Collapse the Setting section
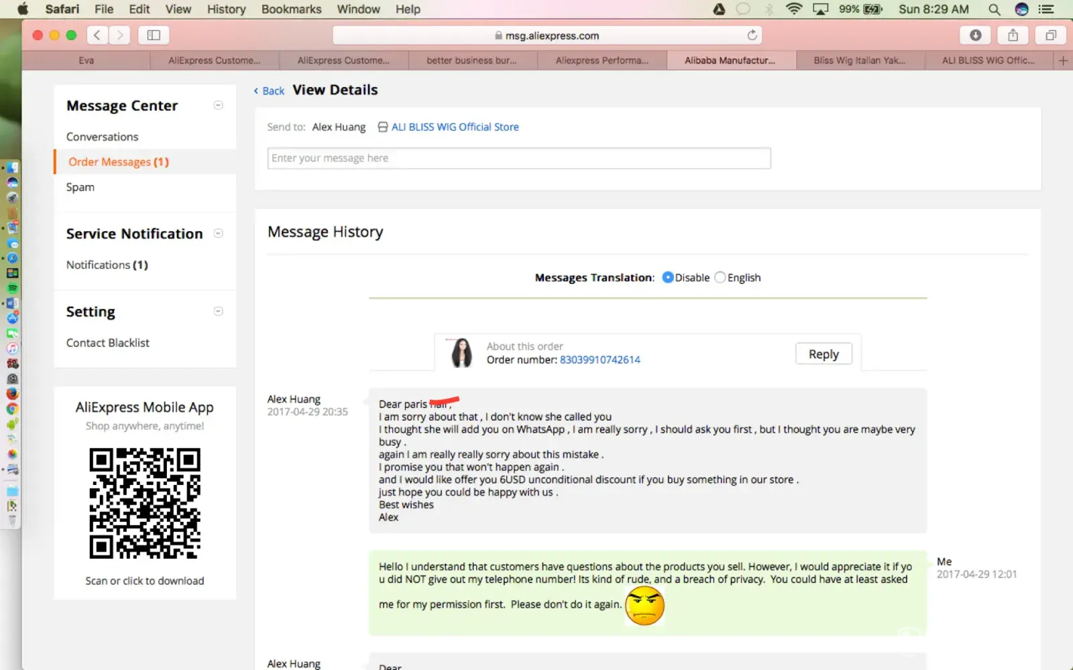 click(x=218, y=311)
